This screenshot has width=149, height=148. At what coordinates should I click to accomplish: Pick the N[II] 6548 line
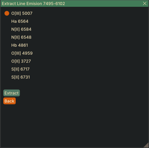point(21,37)
